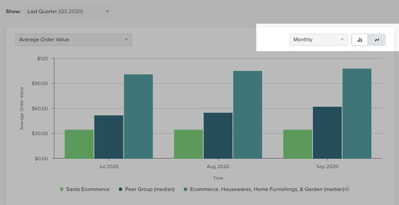
Task: Switch to the line chart view
Action: (x=377, y=40)
